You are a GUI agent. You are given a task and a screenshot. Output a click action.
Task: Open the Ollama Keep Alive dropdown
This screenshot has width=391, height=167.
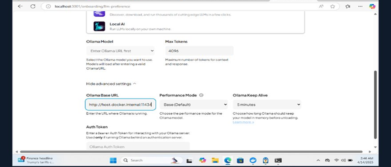tap(267, 105)
